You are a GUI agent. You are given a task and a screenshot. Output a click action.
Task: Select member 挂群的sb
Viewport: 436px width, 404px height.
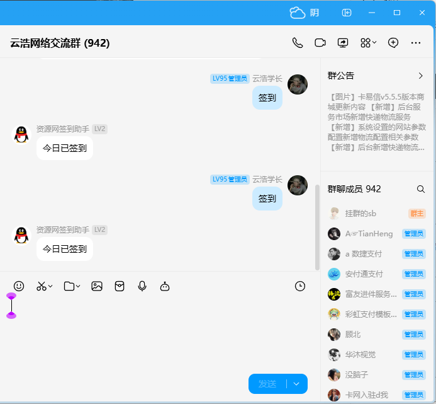[x=377, y=214]
